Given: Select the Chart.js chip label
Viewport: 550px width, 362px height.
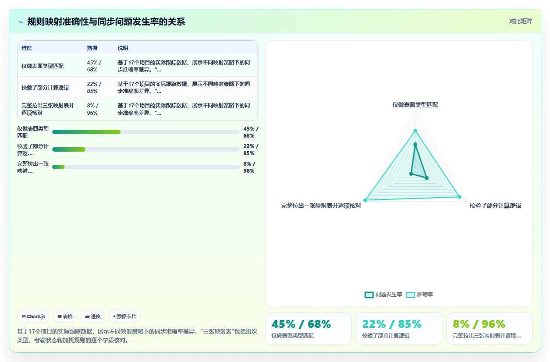Looking at the screenshot, I should pyautogui.click(x=36, y=316).
